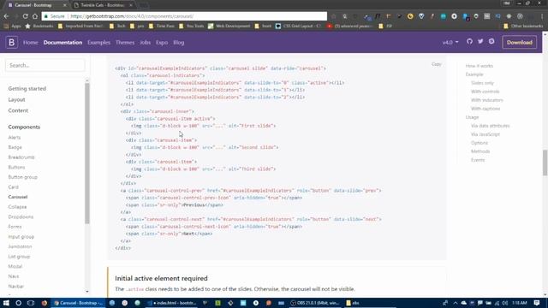Viewport: 548px width, 308px height.
Task: Switch to OBS window in taskbar
Action: [315, 303]
